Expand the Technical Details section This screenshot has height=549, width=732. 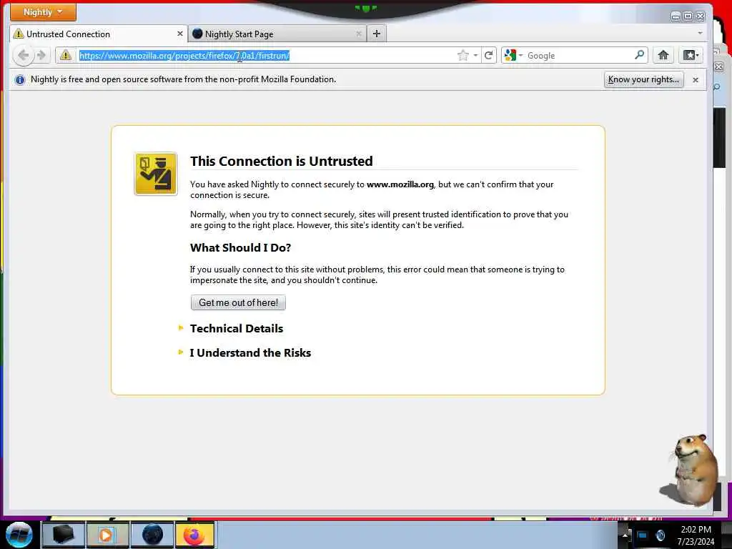pyautogui.click(x=236, y=328)
